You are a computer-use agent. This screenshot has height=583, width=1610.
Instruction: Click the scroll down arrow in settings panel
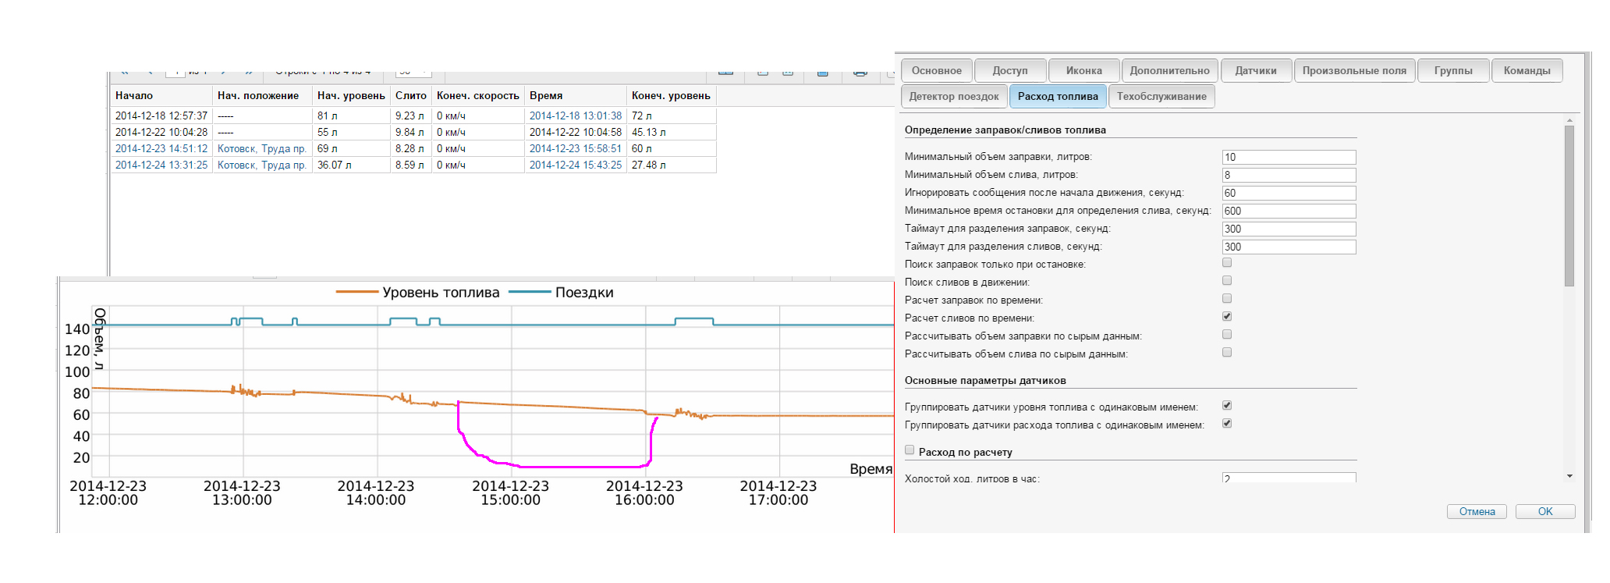point(1569,476)
